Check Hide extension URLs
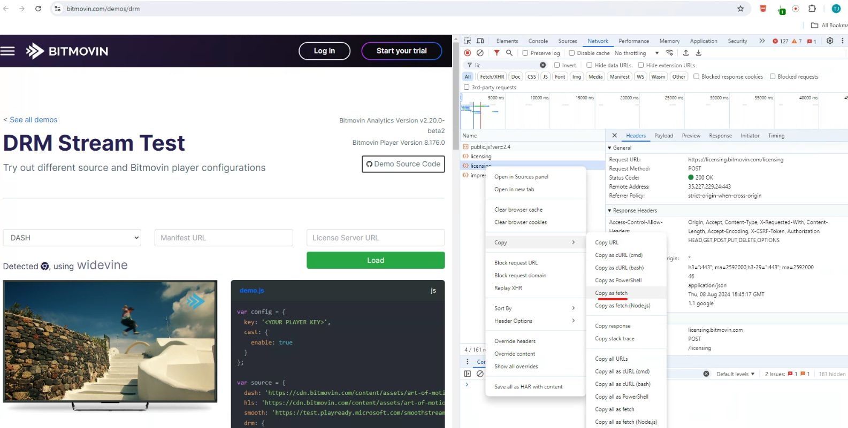 click(641, 65)
